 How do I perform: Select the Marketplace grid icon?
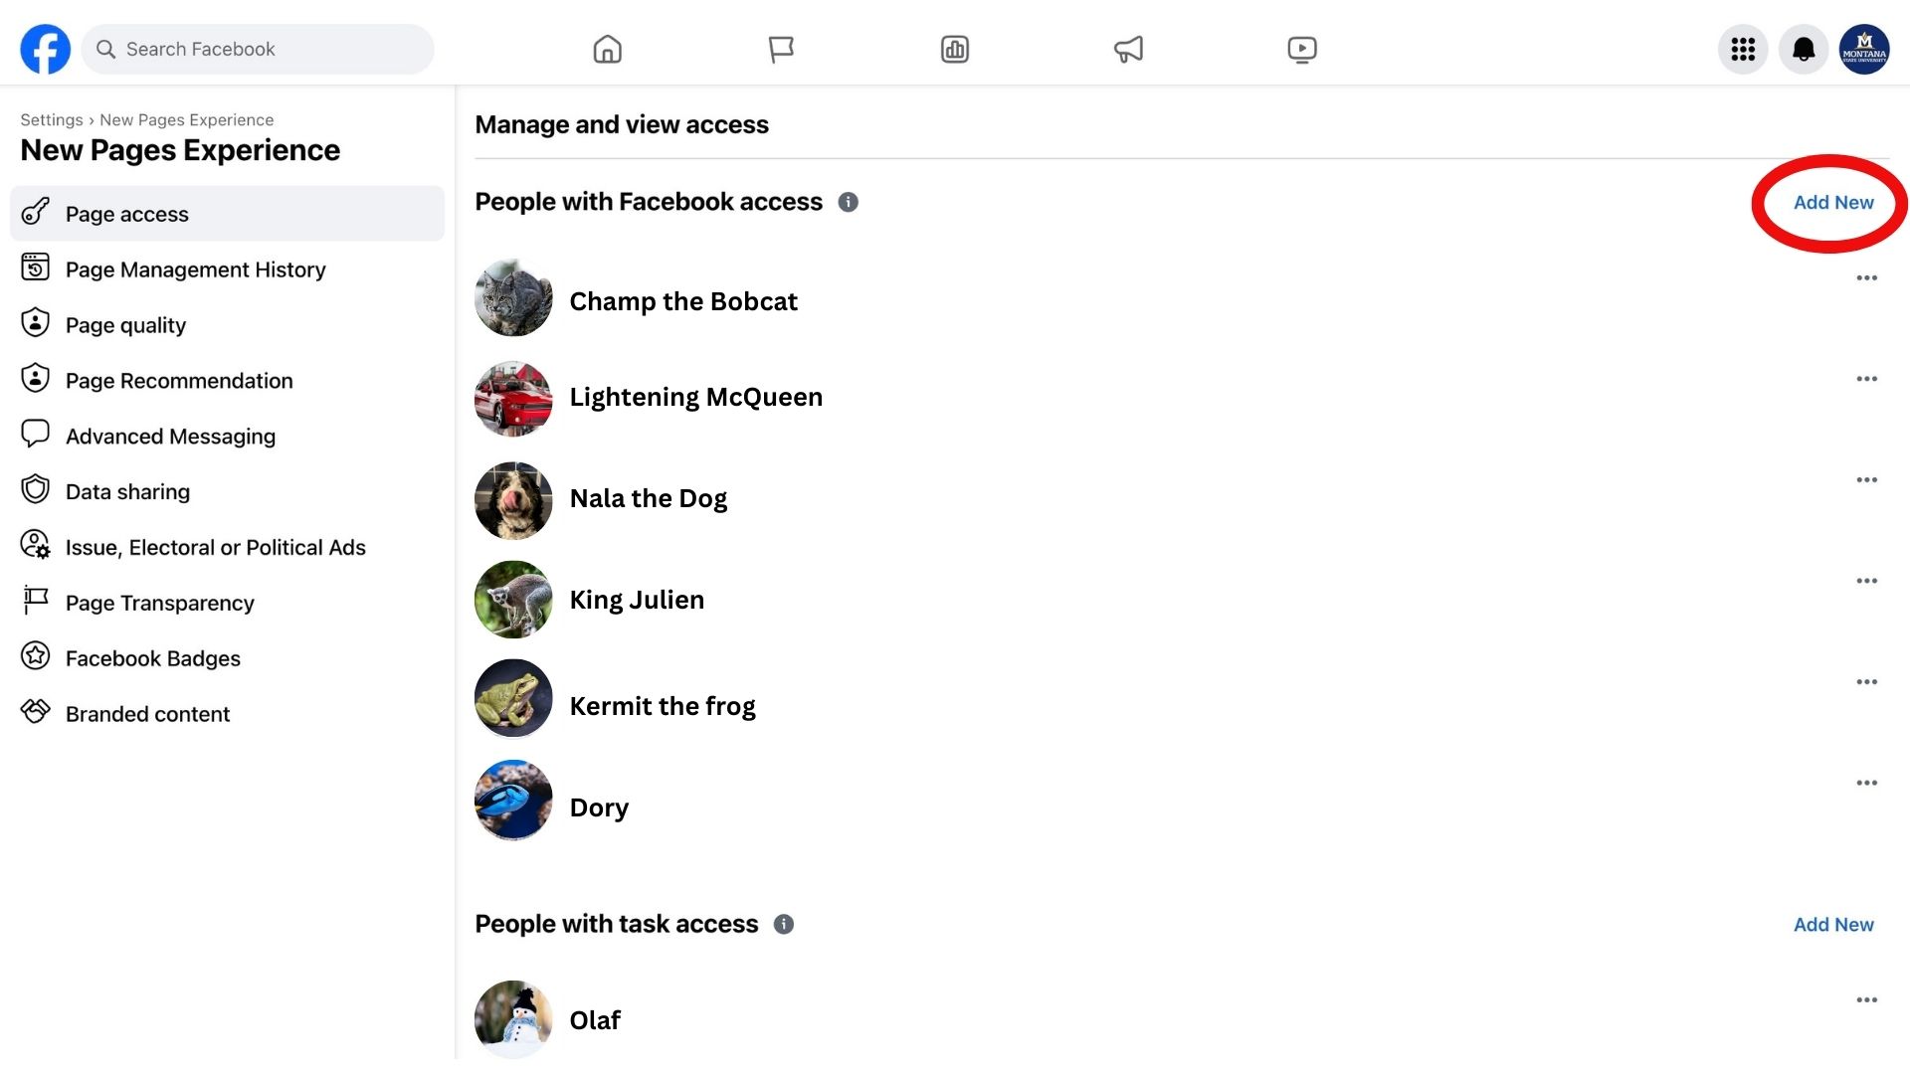[955, 49]
